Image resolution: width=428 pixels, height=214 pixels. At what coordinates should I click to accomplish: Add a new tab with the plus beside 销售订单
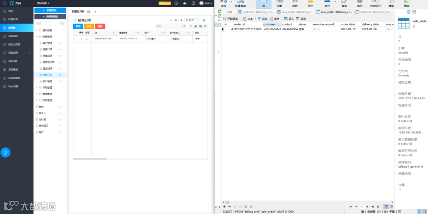pos(96,12)
